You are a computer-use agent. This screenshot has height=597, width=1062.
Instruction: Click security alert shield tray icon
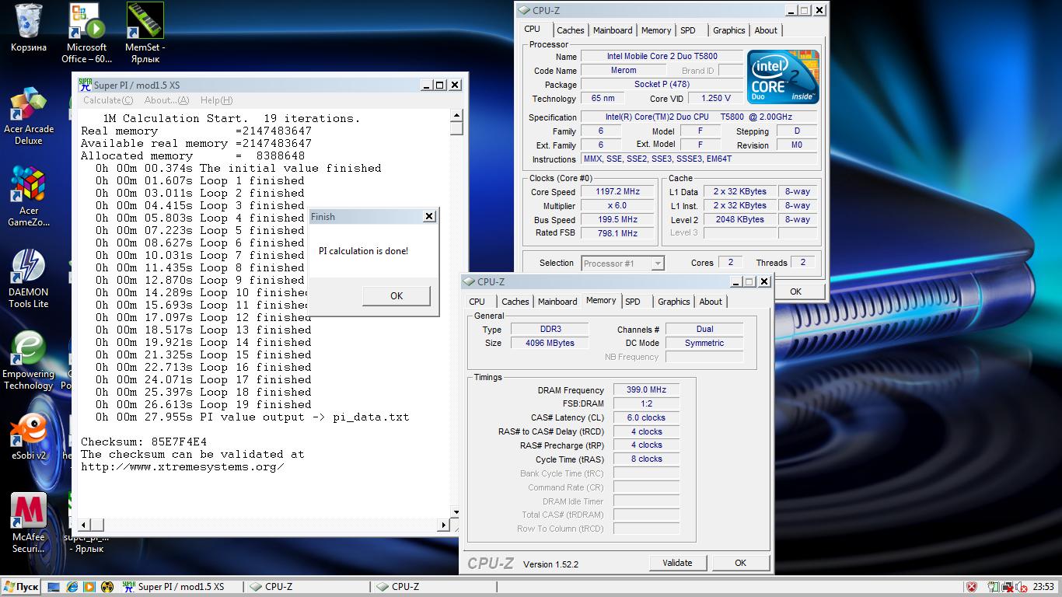(x=971, y=587)
